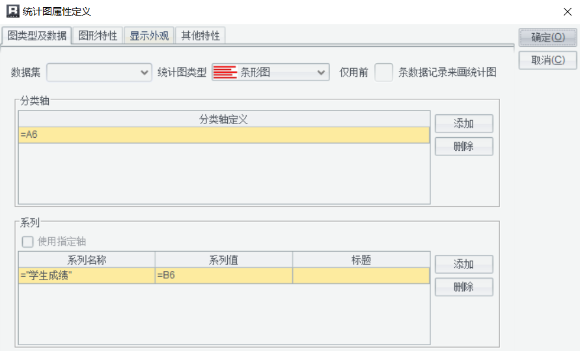
Task: Close the chart properties dialog
Action: point(567,11)
